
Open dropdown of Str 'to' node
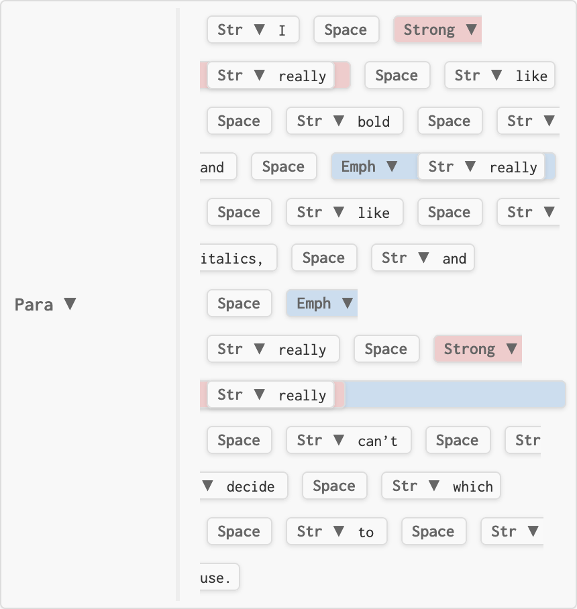339,531
